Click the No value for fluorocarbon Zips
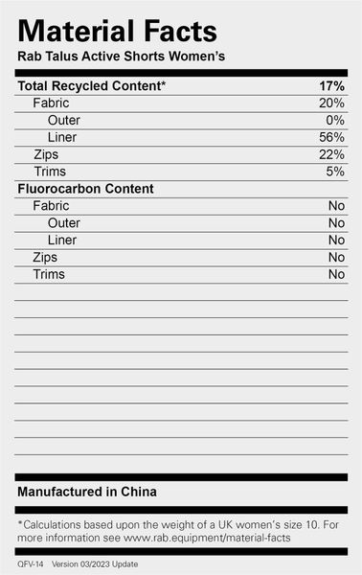Image resolution: width=362 pixels, height=575 pixels. [x=336, y=258]
